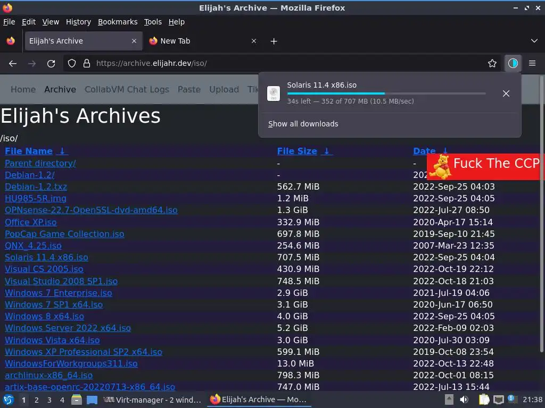This screenshot has height=408, width=545.
Task: Download Office XP.iso
Action: click(x=30, y=222)
